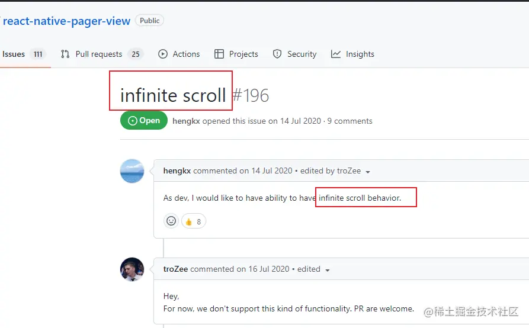Open hengkx author link in first comment

click(177, 171)
